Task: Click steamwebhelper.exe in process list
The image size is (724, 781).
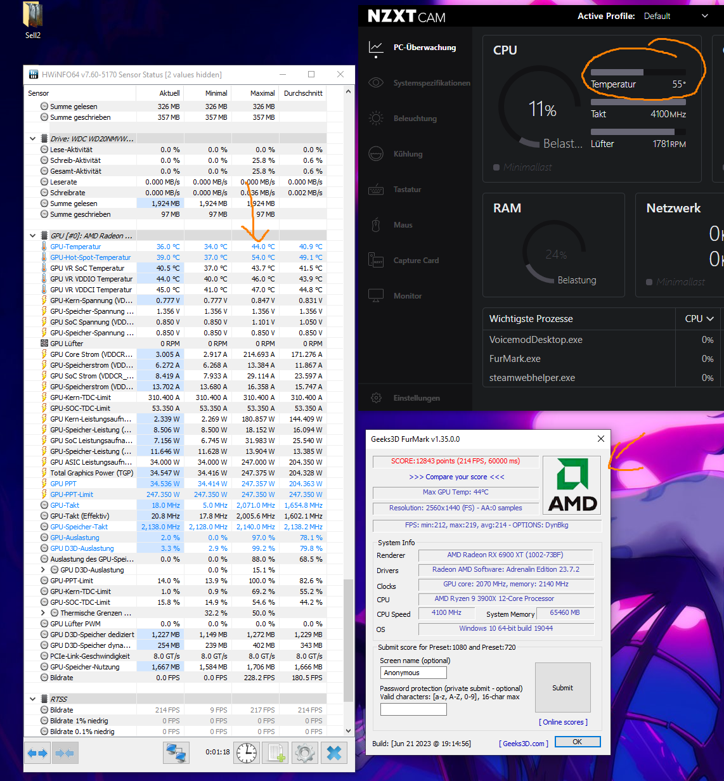Action: [532, 378]
